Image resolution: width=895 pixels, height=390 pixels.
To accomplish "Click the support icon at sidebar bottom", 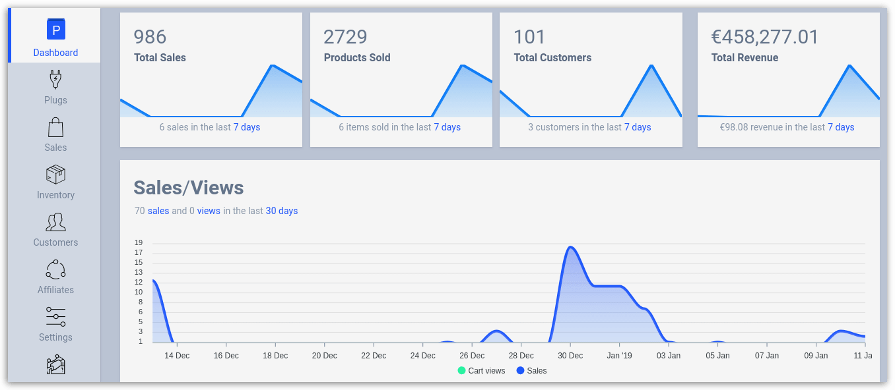I will point(55,364).
